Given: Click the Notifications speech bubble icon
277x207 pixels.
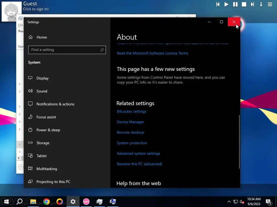Looking at the screenshot, I should 30,104.
